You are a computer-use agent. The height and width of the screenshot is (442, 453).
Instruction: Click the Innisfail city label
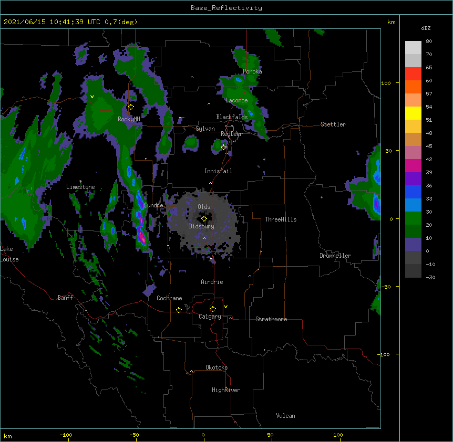point(218,171)
